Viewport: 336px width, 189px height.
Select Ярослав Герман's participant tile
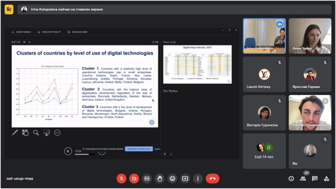coord(310,74)
